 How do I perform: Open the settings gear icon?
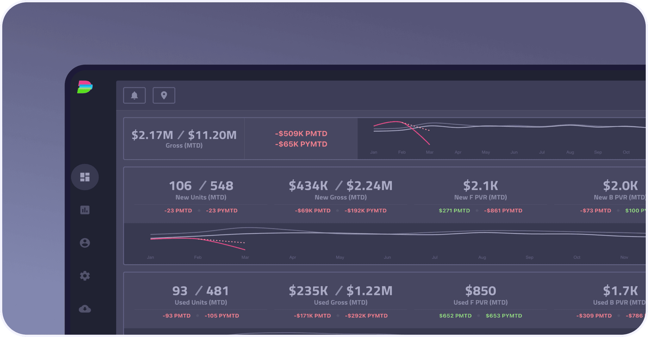pyautogui.click(x=84, y=276)
